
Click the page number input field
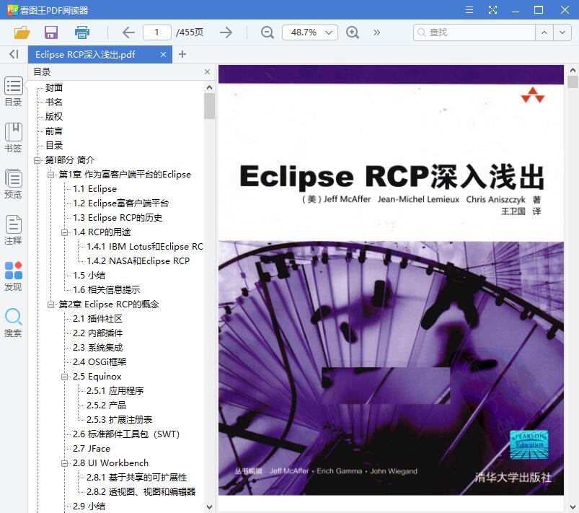pos(157,32)
